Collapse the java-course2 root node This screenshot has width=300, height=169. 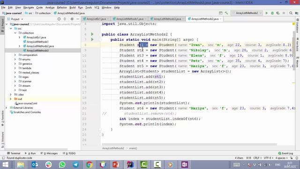(x=7, y=24)
